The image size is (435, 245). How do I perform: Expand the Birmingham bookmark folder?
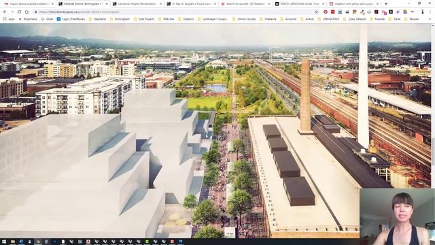(120, 19)
